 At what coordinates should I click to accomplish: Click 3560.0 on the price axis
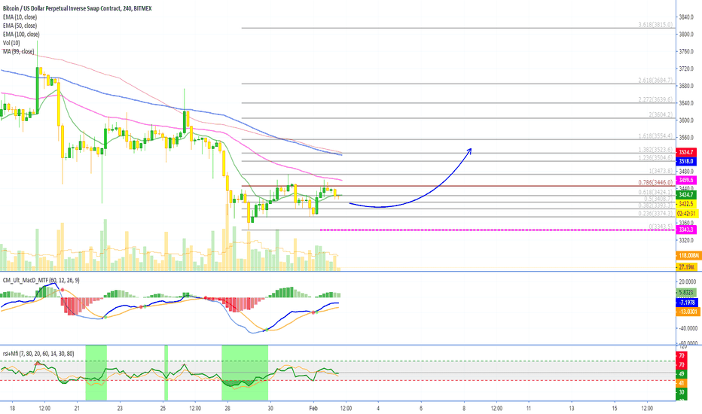pos(686,138)
